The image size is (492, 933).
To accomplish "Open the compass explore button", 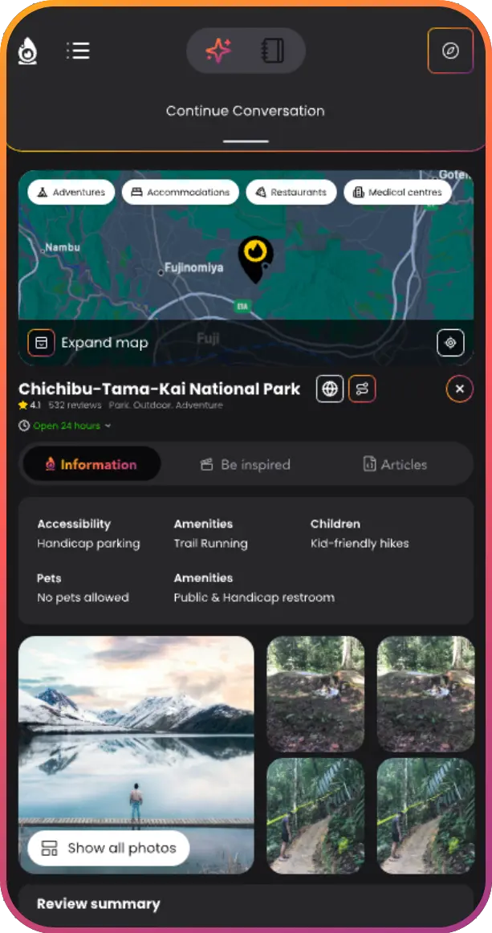I will 450,51.
